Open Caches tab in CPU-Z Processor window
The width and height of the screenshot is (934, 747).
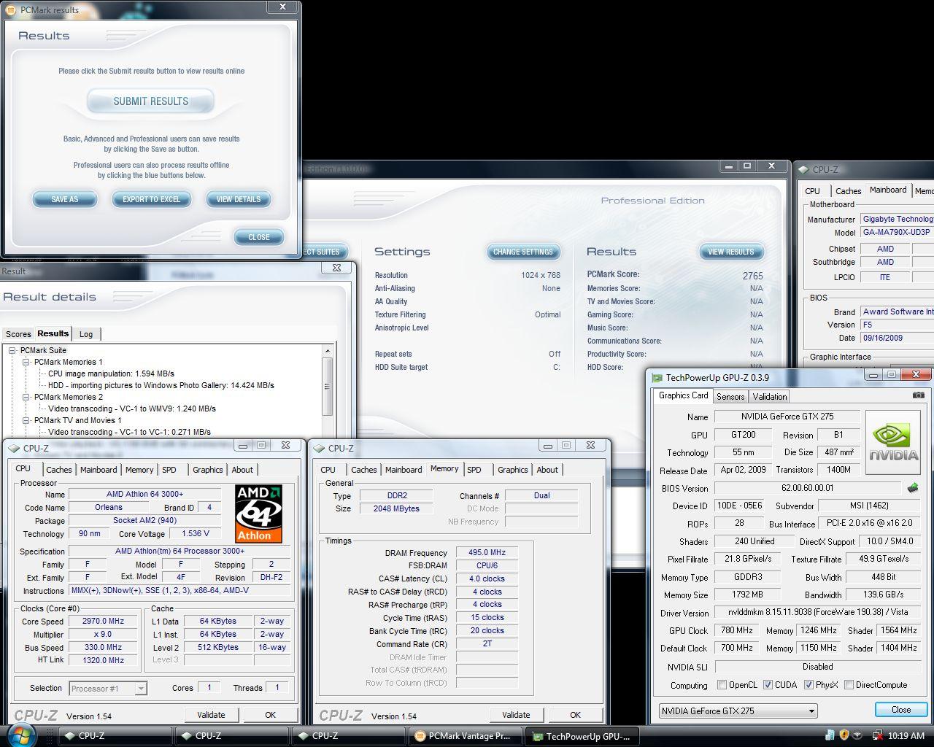(59, 470)
